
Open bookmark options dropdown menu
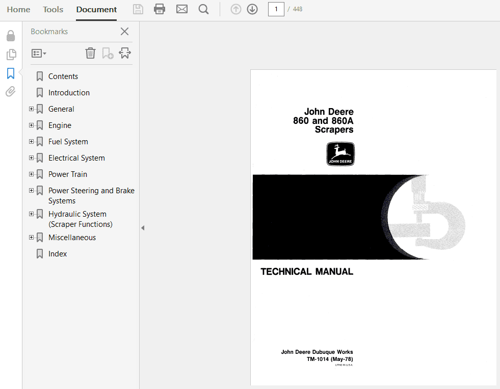39,53
